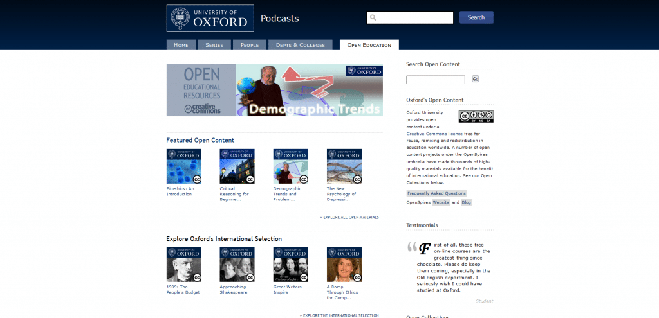Viewport: 659px width, 318px height.
Task: Focus the Search Open Content input field
Action: tap(436, 80)
